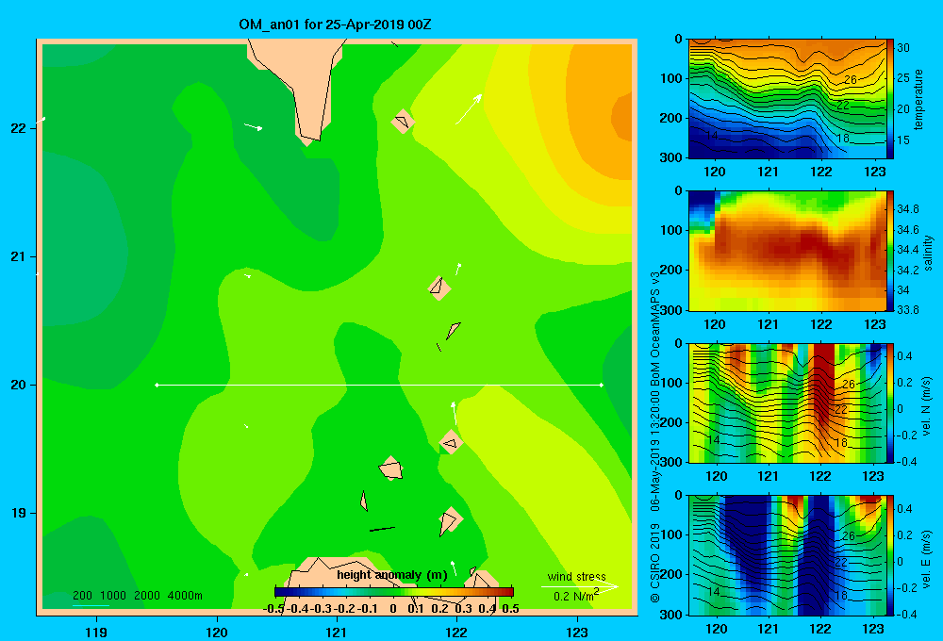Click the "26" contour label in temperature plot
This screenshot has width=943, height=641.
point(850,79)
